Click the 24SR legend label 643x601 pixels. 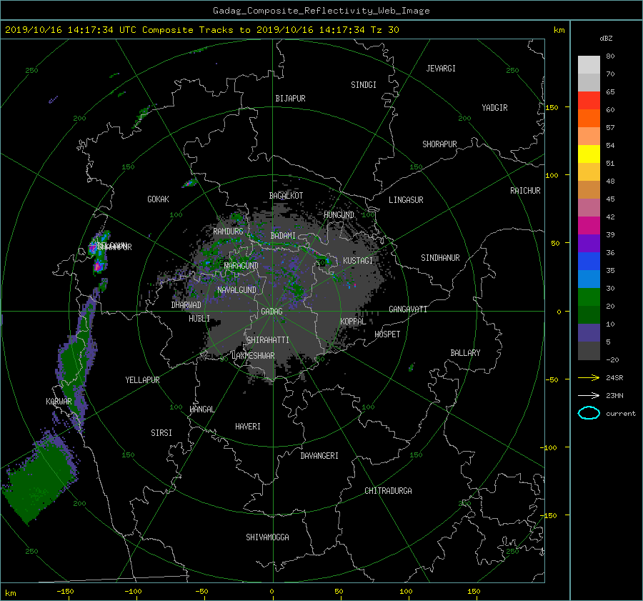pyautogui.click(x=614, y=378)
